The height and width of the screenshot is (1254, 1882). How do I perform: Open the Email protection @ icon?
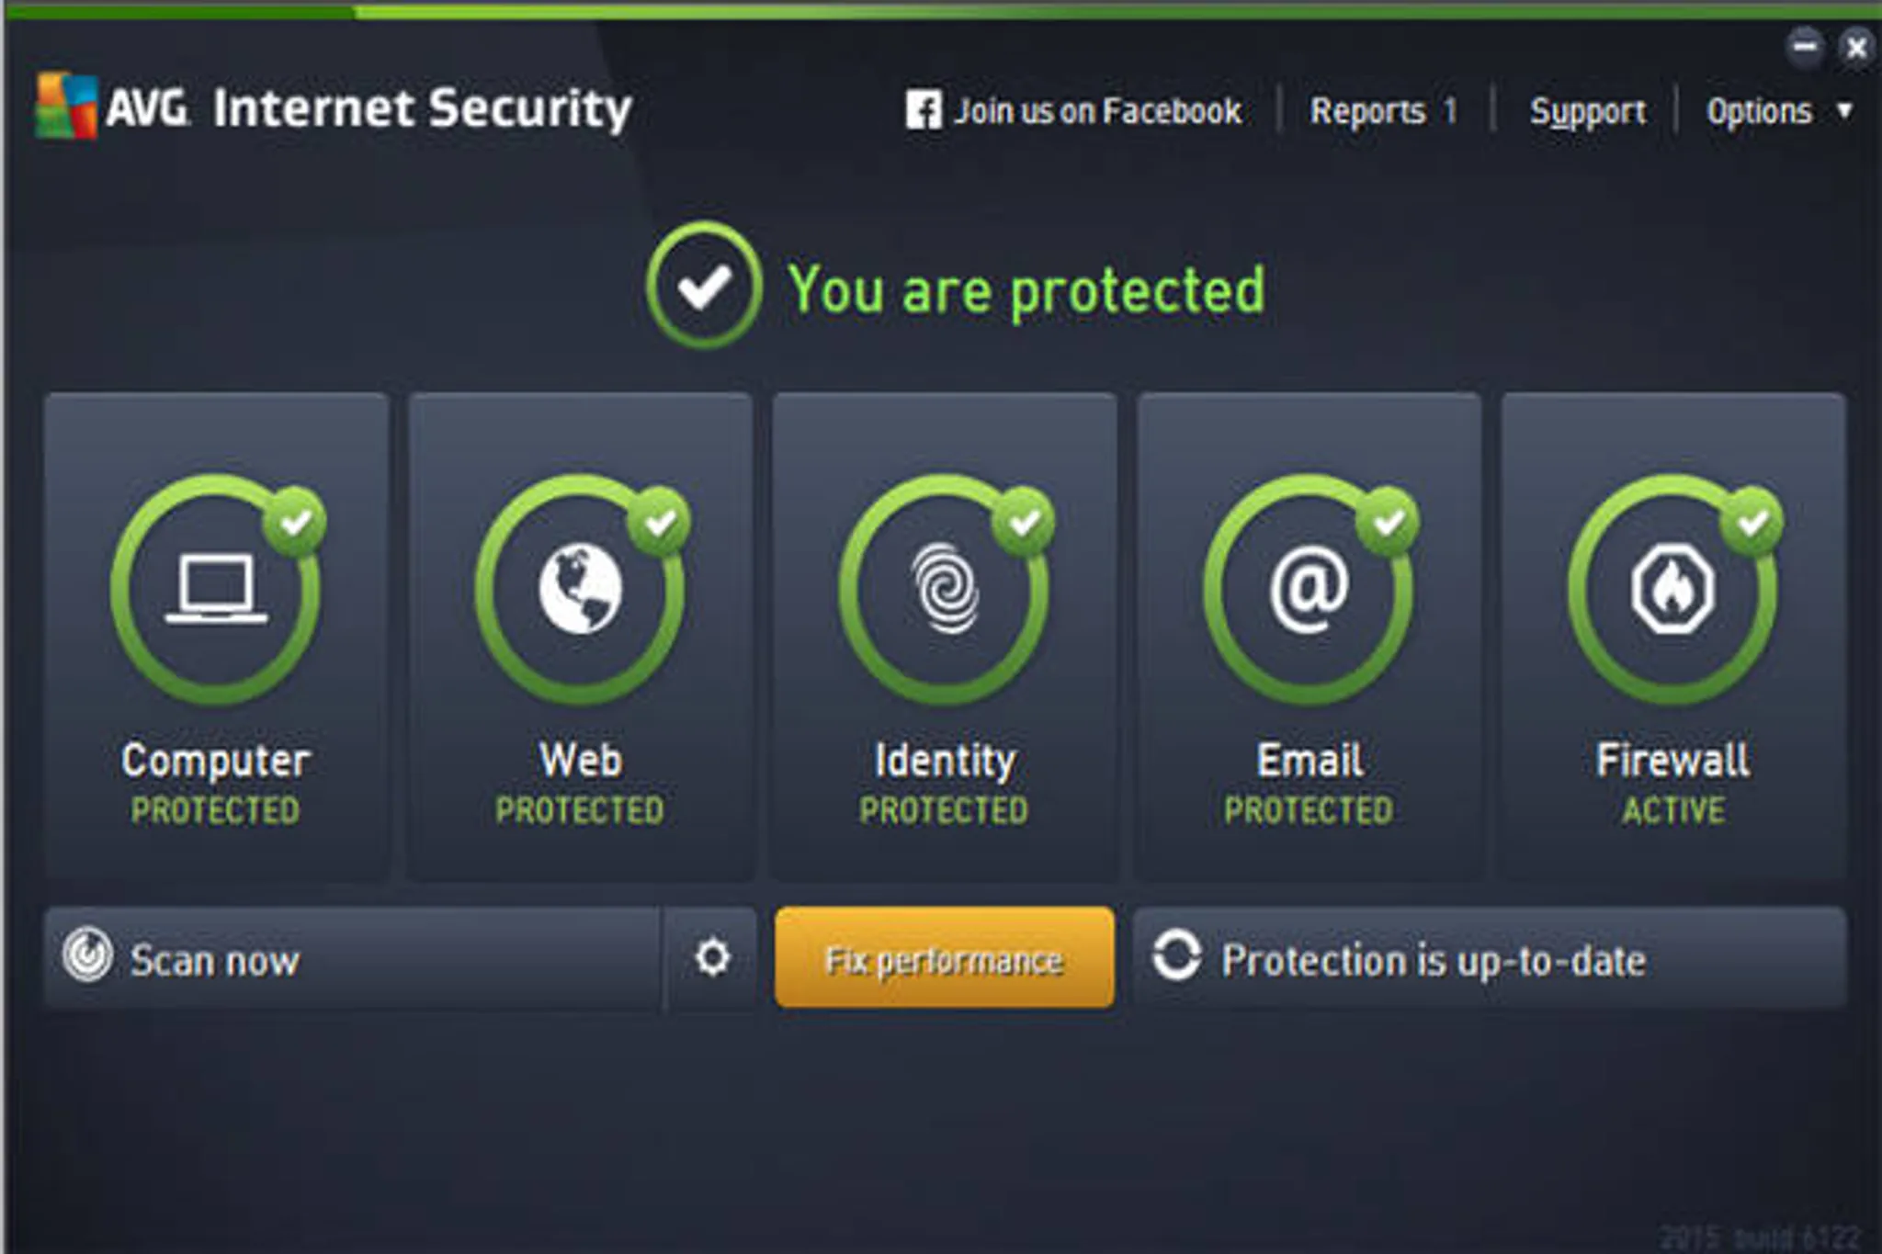coord(1309,589)
